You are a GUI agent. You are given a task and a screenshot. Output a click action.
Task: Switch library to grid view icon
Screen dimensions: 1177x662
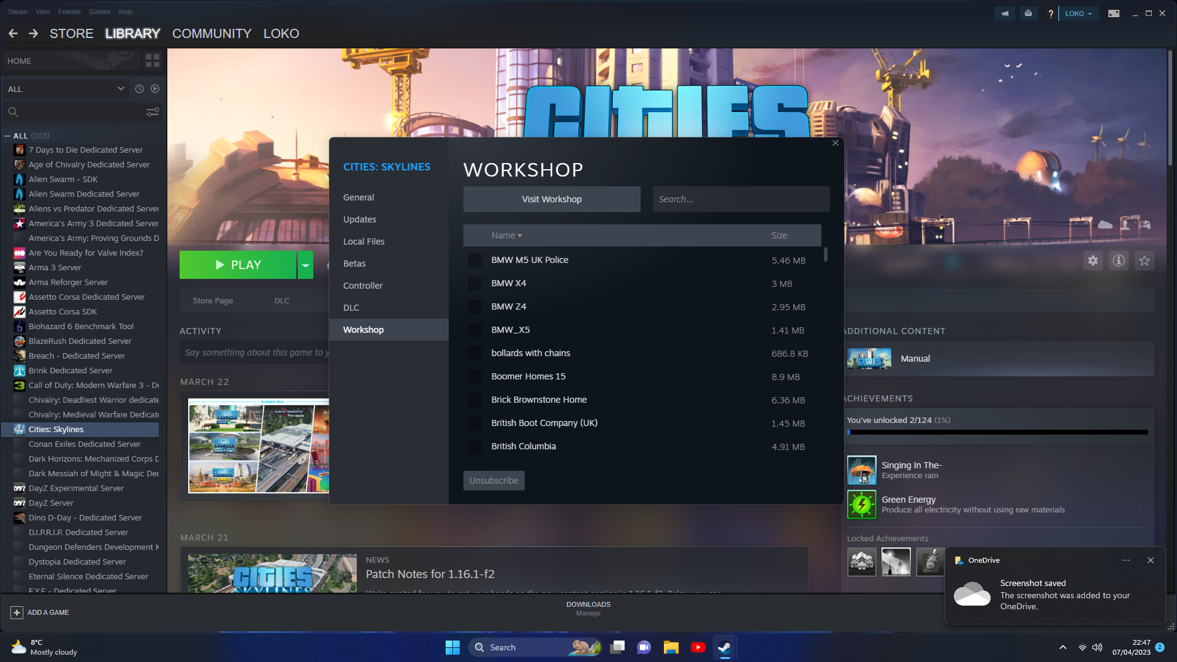click(x=153, y=61)
